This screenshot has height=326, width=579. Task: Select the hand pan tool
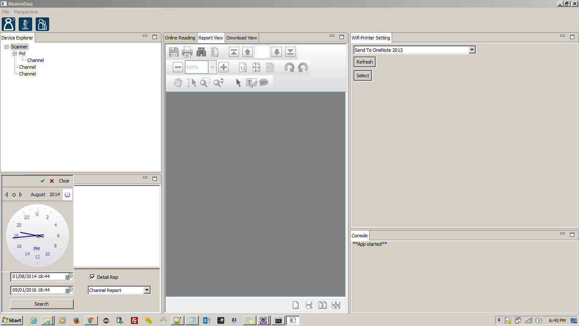(178, 83)
